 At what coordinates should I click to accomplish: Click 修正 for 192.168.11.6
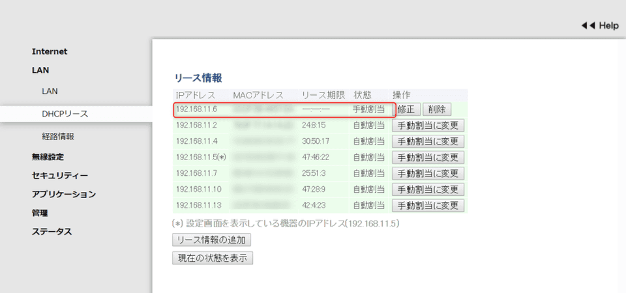pos(406,109)
